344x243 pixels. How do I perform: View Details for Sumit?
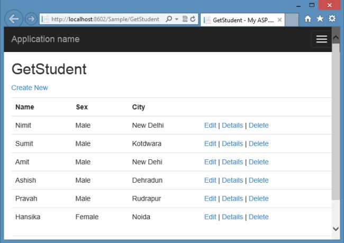(x=232, y=143)
